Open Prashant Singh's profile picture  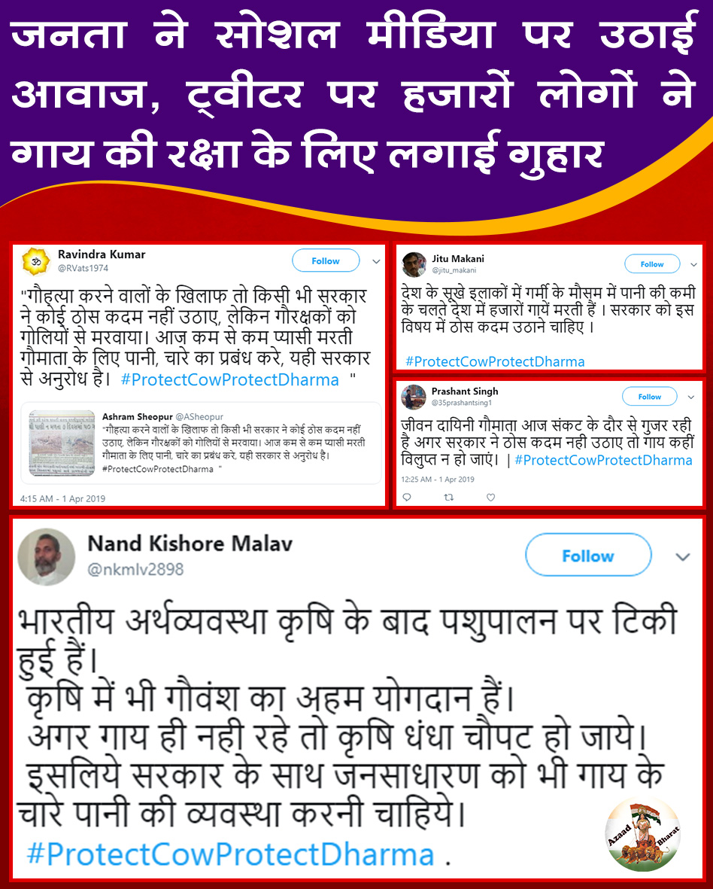click(414, 396)
